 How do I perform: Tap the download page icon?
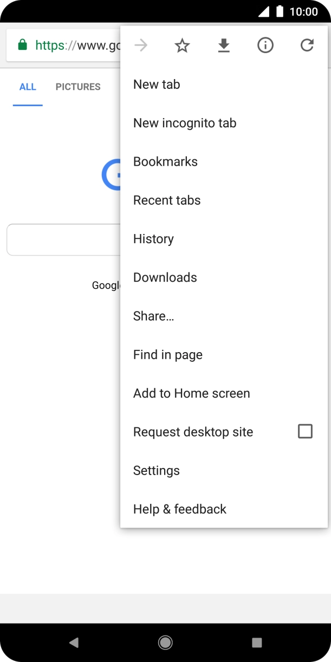pyautogui.click(x=224, y=46)
